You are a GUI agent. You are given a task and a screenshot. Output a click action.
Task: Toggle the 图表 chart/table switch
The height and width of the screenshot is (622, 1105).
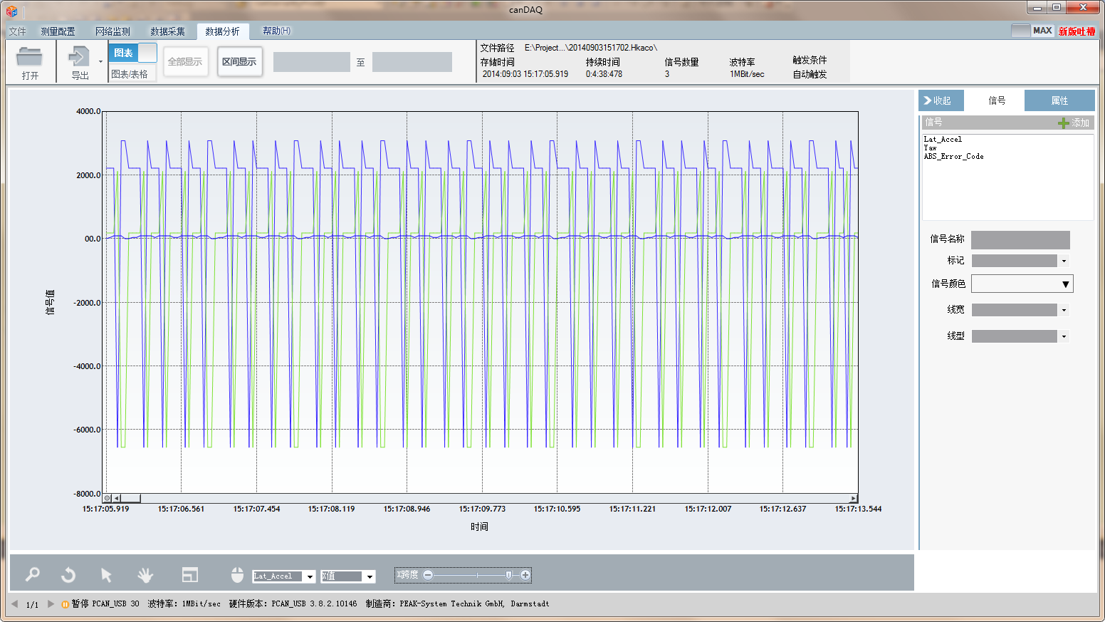pyautogui.click(x=132, y=53)
